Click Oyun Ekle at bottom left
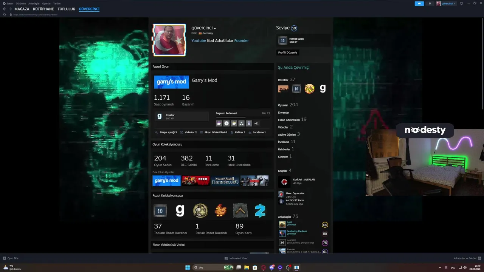 pos(11,258)
